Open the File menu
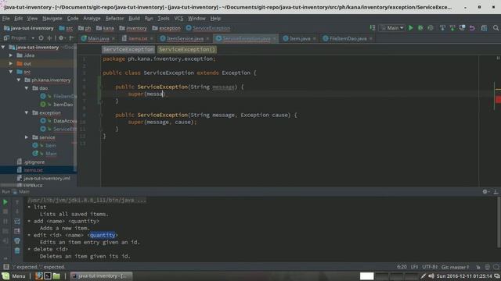 coord(6,19)
